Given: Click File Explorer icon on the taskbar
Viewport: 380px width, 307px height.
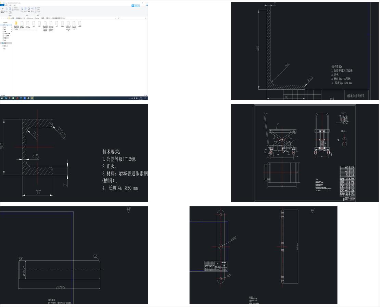Looking at the screenshot, I should [x=32, y=98].
